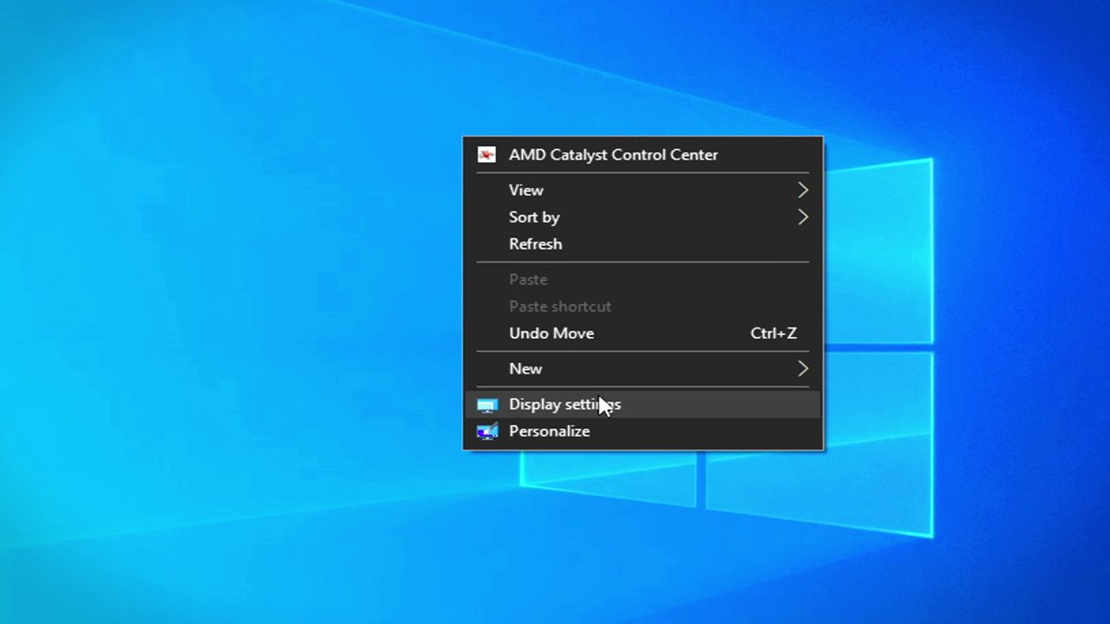Open AMD Catalyst Control Center entry

point(643,155)
